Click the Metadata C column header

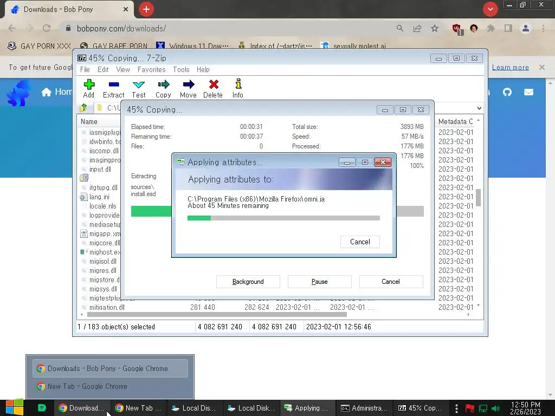pos(455,122)
